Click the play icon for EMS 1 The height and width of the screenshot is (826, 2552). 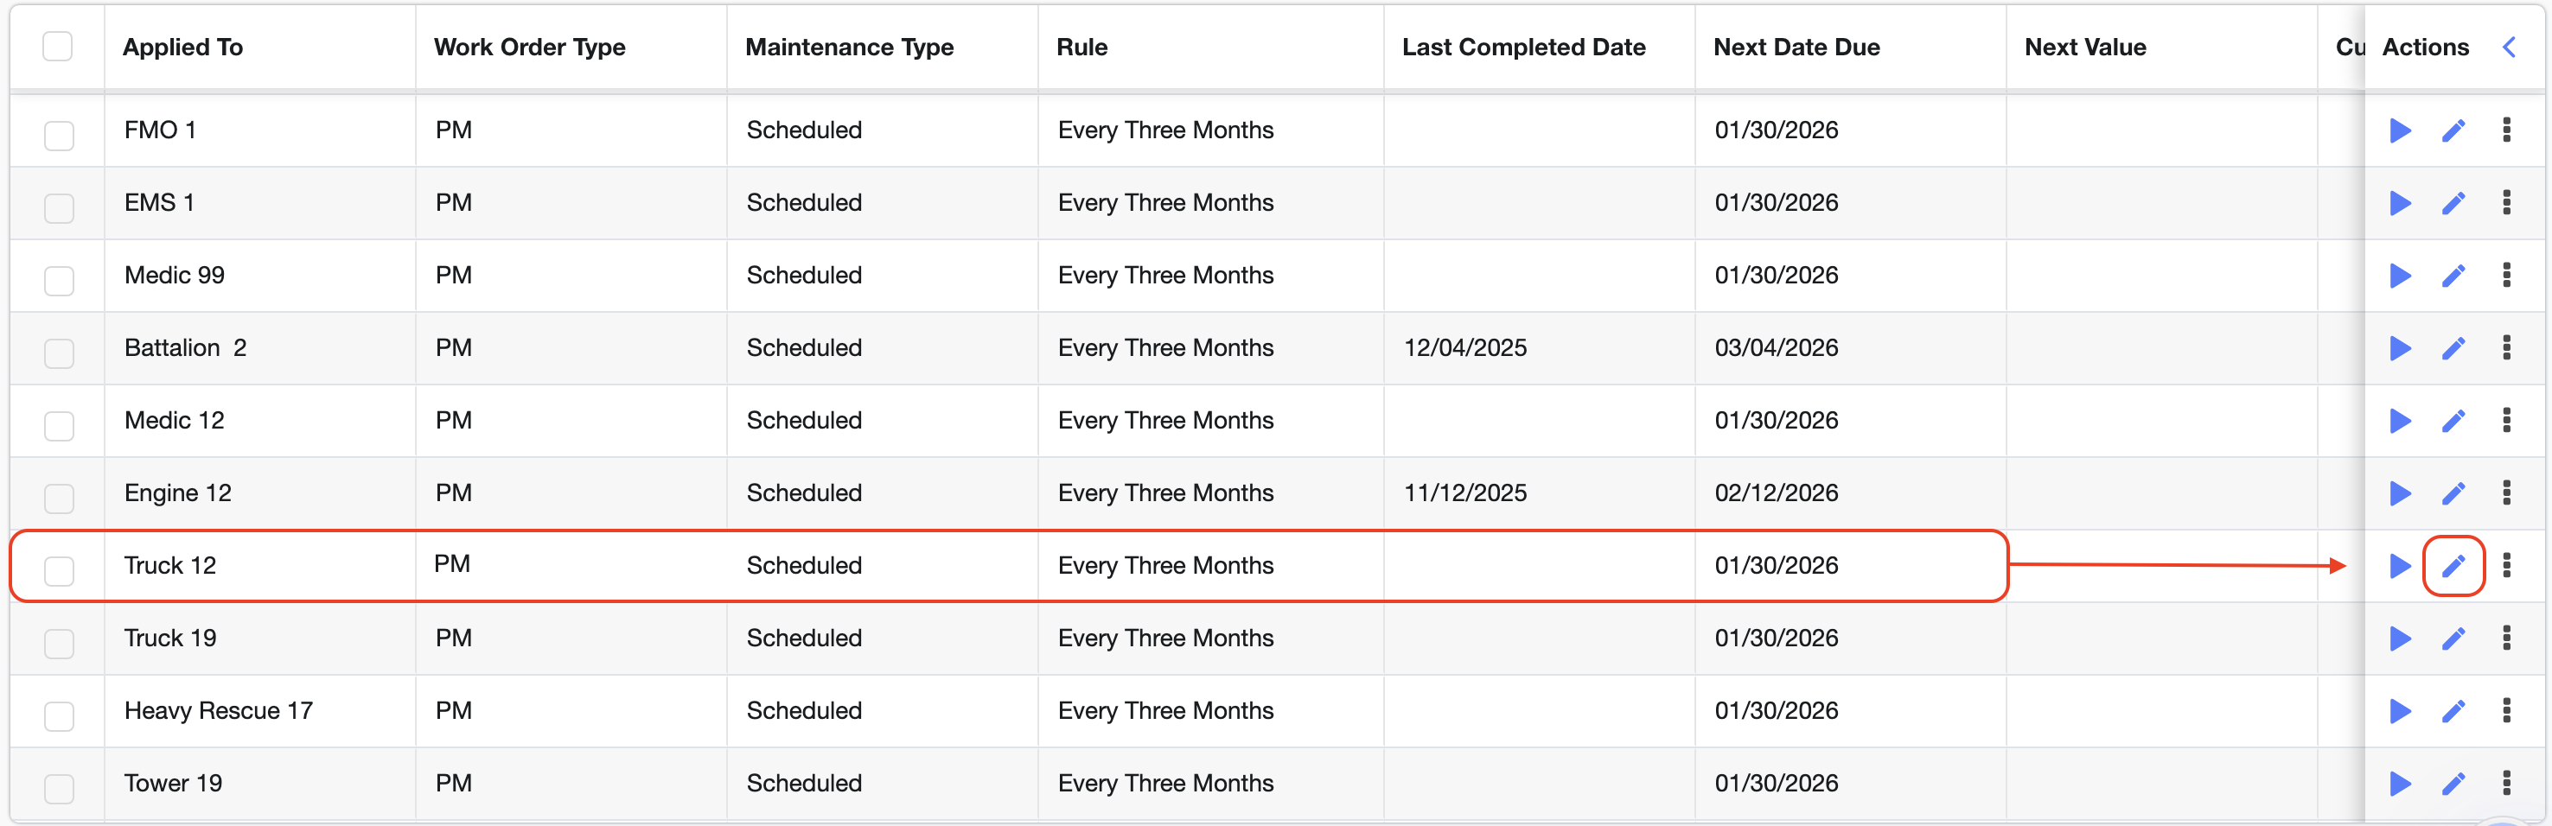2400,203
